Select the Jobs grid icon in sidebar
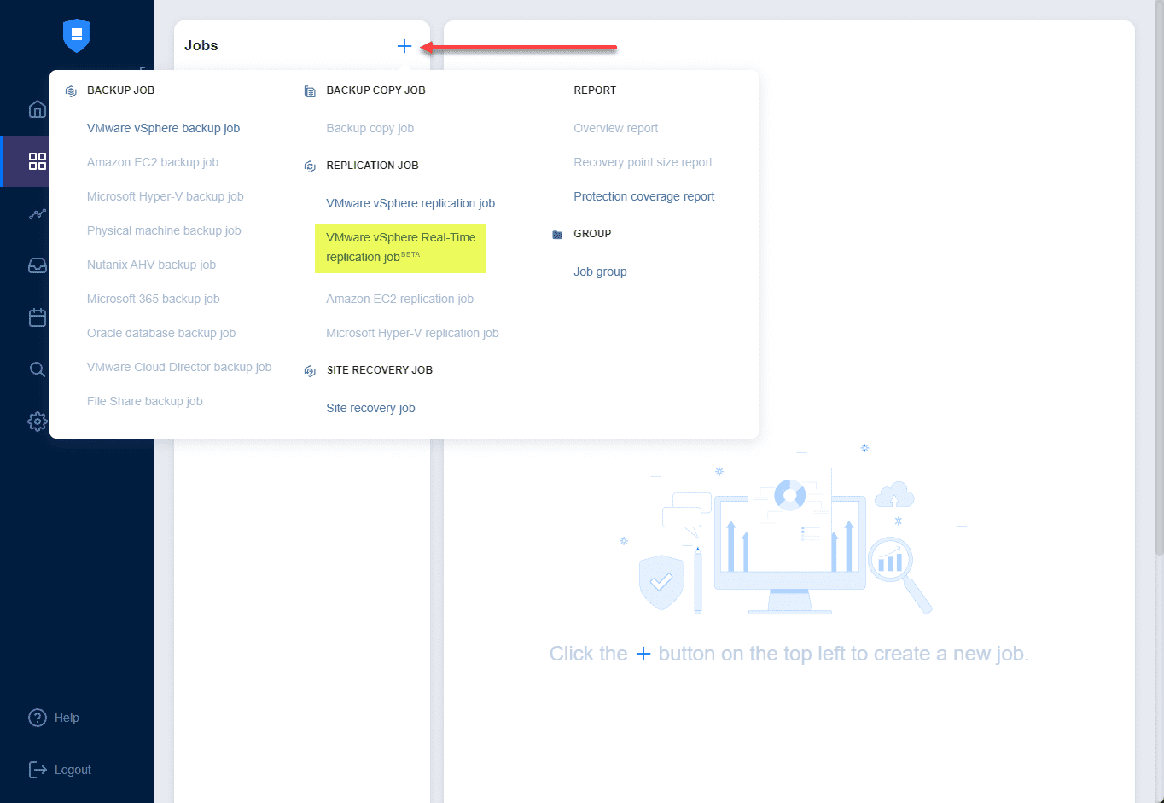 [38, 161]
